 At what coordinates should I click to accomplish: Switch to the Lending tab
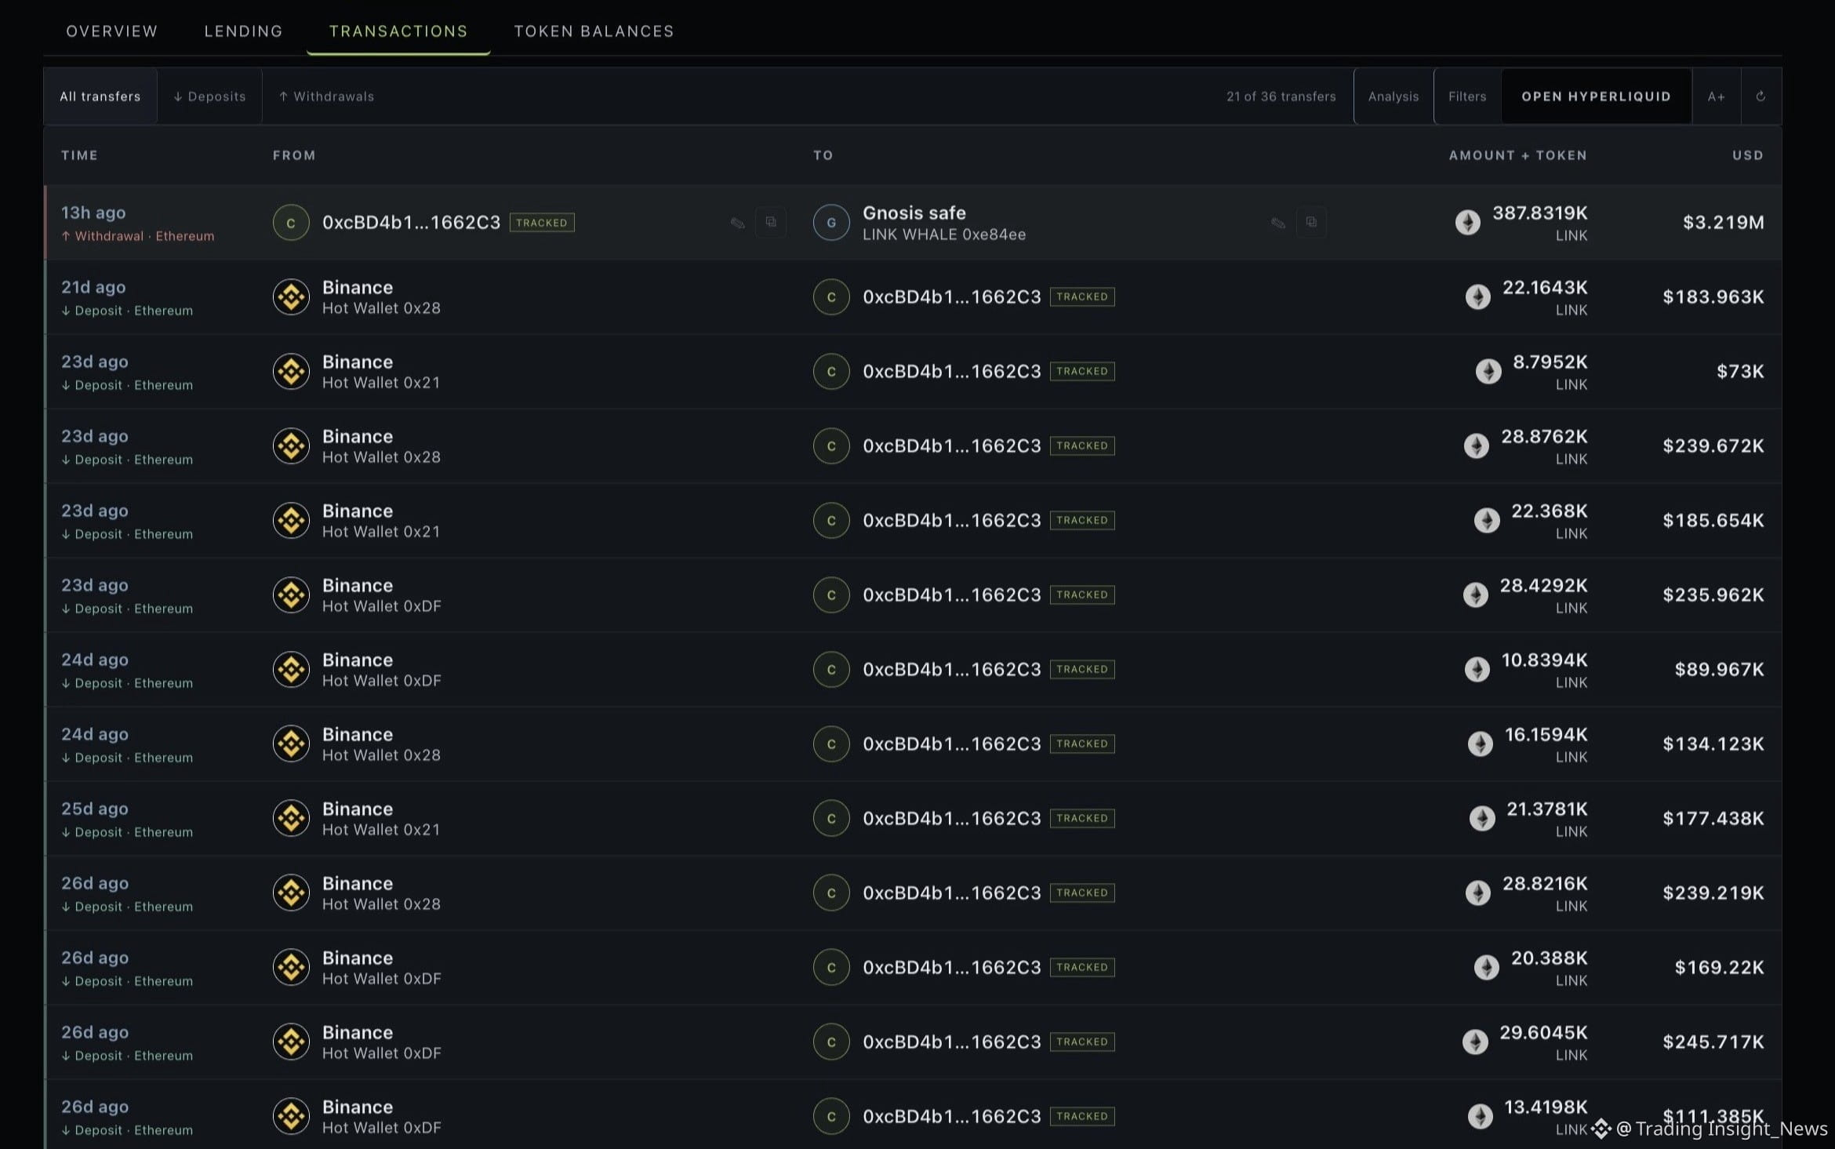243,31
